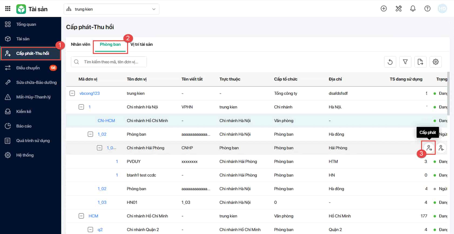
Task: Open table settings gear icon
Action: pyautogui.click(x=435, y=62)
